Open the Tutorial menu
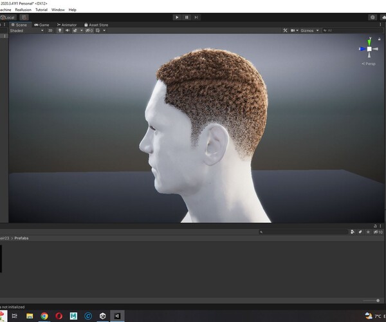386x322 pixels. pyautogui.click(x=41, y=10)
